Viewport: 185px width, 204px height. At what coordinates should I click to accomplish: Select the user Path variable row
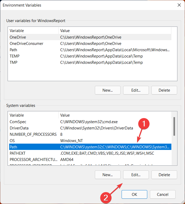pos(13,50)
